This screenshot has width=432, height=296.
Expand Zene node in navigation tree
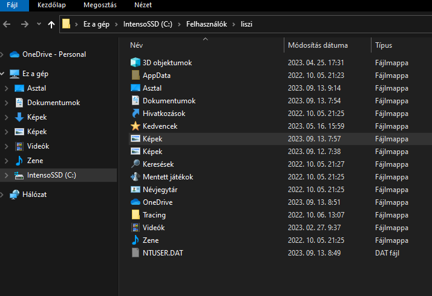[x=6, y=161]
